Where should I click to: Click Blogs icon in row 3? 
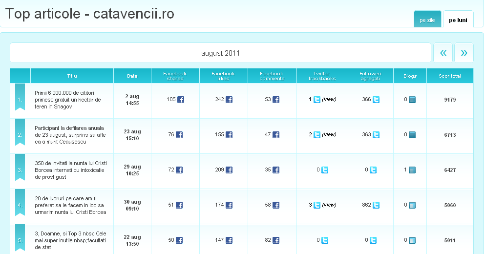click(x=412, y=170)
